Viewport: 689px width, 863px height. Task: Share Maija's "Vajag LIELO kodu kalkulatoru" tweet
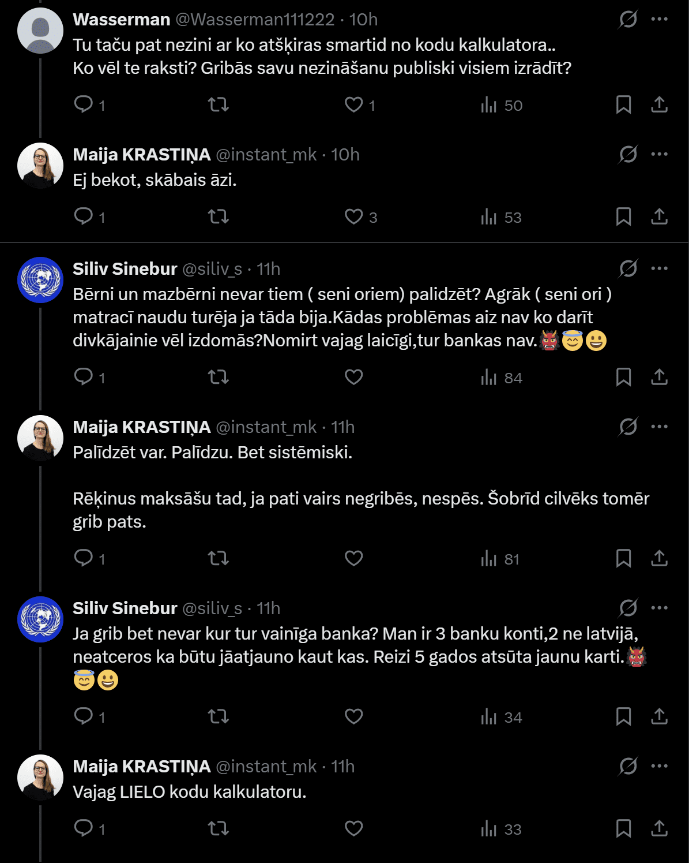pos(659,828)
